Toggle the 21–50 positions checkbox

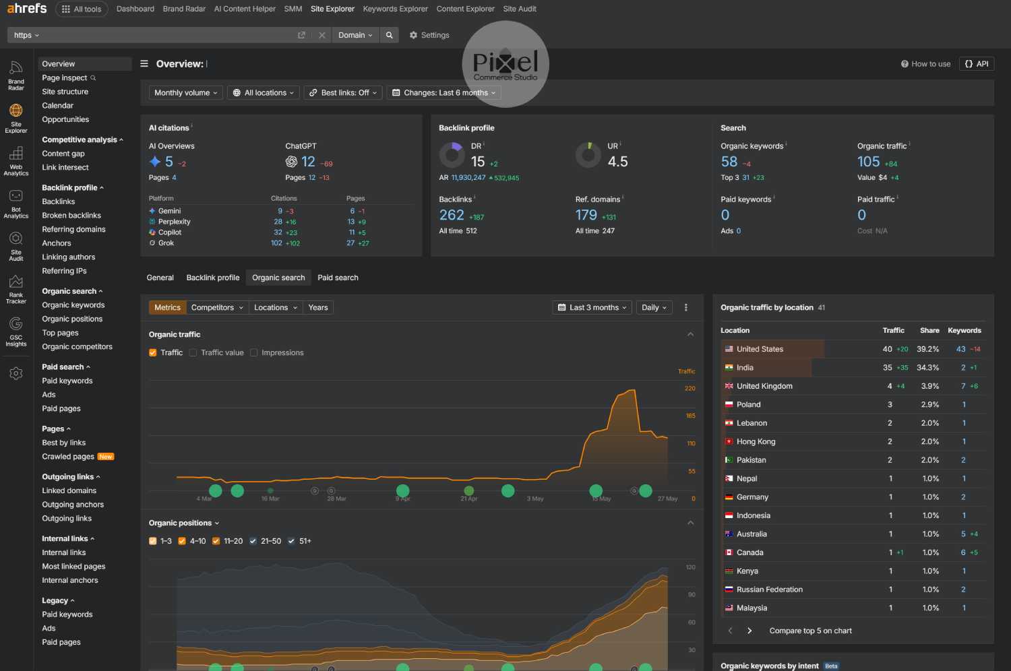[x=253, y=541]
